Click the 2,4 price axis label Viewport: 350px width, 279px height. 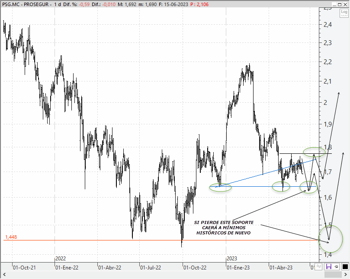328,24
